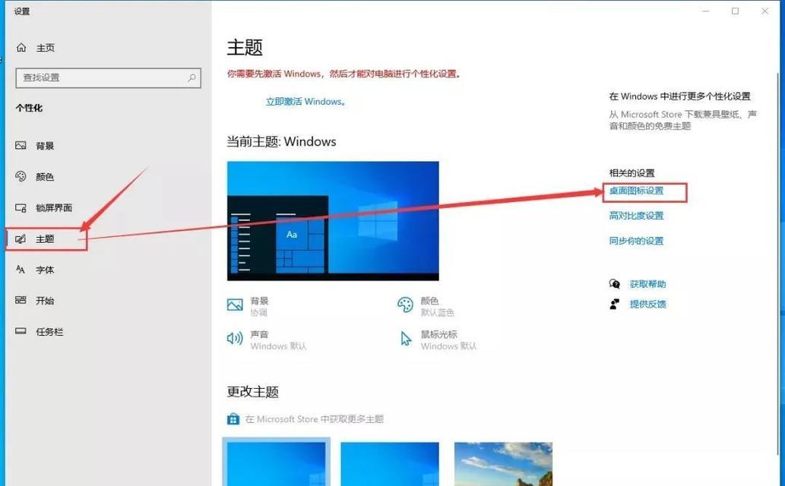Open 桌面图标设置 link
This screenshot has height=486, width=785.
tap(636, 191)
